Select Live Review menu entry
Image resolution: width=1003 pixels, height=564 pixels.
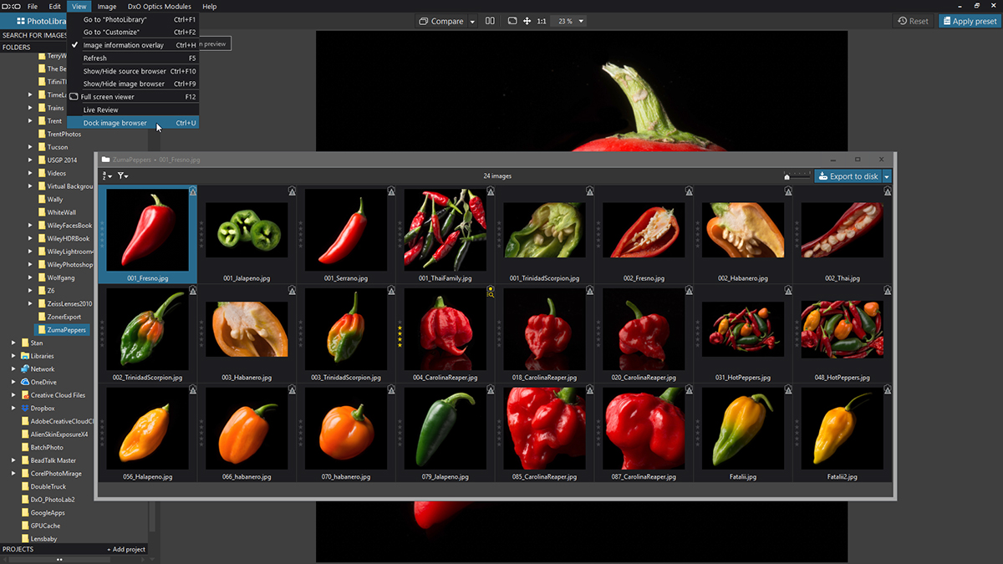[x=133, y=109]
